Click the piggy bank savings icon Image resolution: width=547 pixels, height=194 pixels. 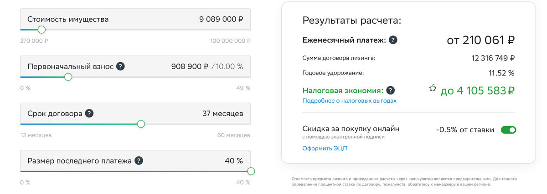(433, 88)
